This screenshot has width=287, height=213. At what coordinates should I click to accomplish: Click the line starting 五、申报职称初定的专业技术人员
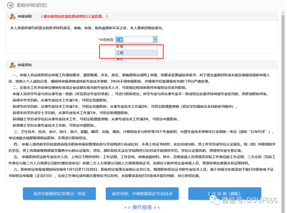coord(145,157)
